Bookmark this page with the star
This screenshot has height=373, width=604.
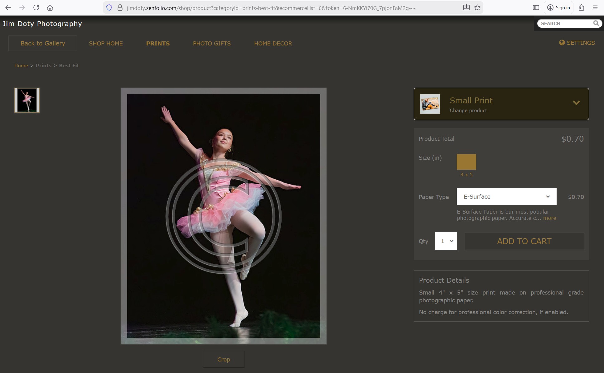(477, 8)
